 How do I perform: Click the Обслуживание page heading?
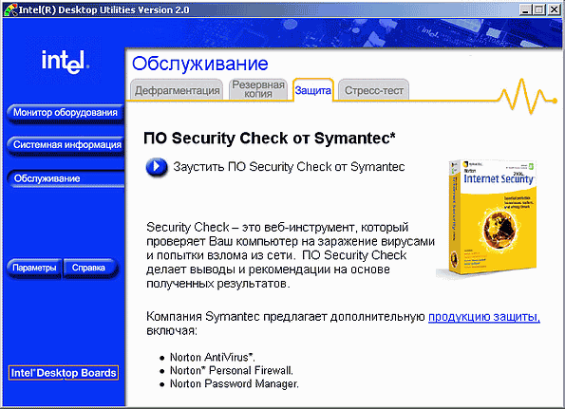200,64
